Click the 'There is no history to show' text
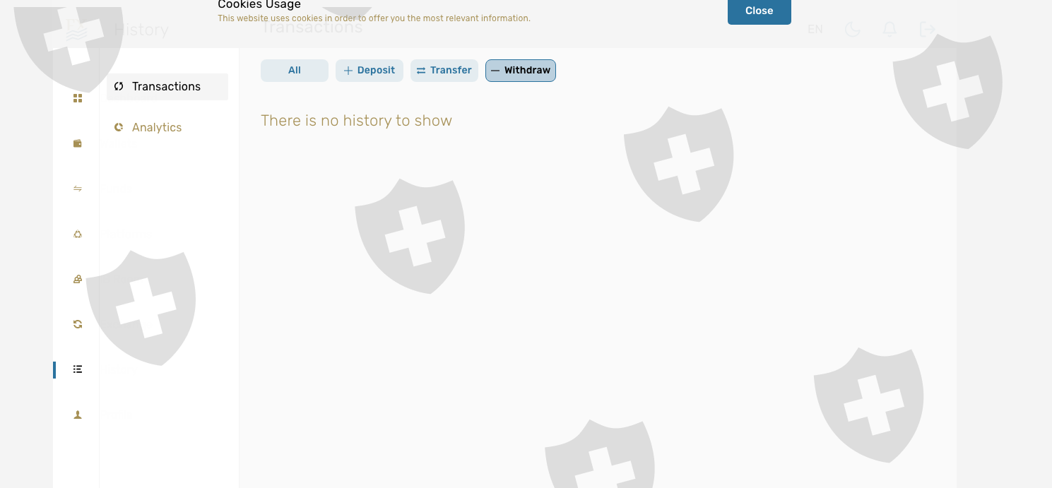Image resolution: width=1052 pixels, height=488 pixels. click(x=356, y=121)
